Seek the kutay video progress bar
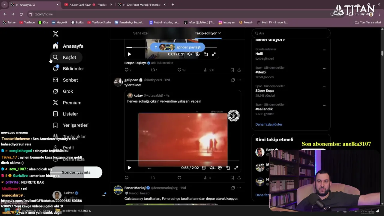 pyautogui.click(x=183, y=161)
